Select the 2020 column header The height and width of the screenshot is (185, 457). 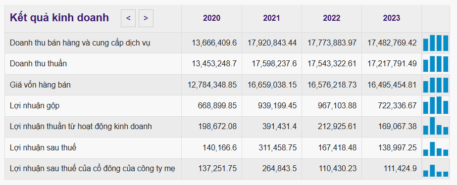click(x=211, y=18)
